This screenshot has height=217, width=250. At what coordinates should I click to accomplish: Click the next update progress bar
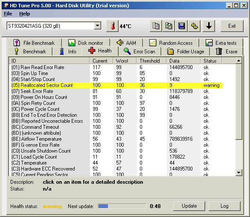click(122, 206)
